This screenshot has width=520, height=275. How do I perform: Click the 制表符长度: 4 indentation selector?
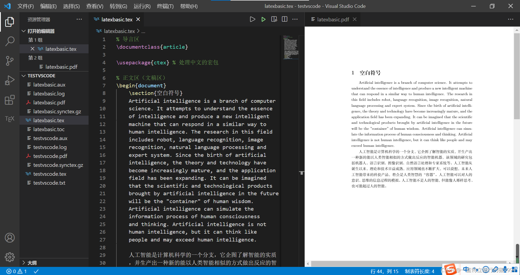(x=420, y=271)
